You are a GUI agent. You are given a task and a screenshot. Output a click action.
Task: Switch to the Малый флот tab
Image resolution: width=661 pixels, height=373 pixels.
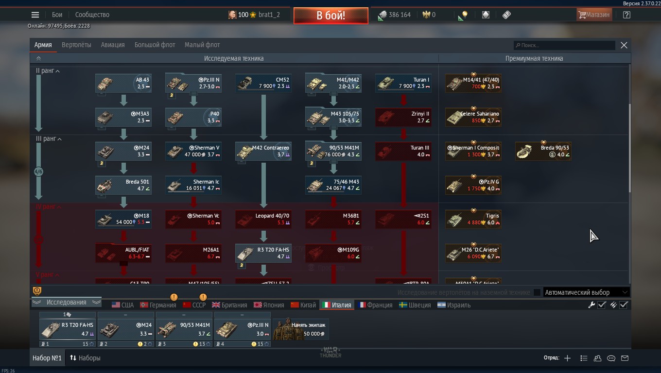202,45
